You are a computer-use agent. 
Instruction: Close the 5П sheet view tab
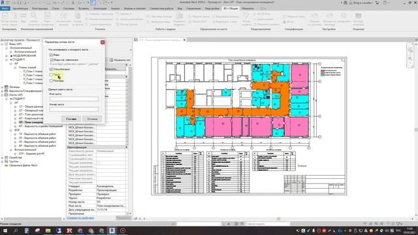pyautogui.click(x=184, y=40)
